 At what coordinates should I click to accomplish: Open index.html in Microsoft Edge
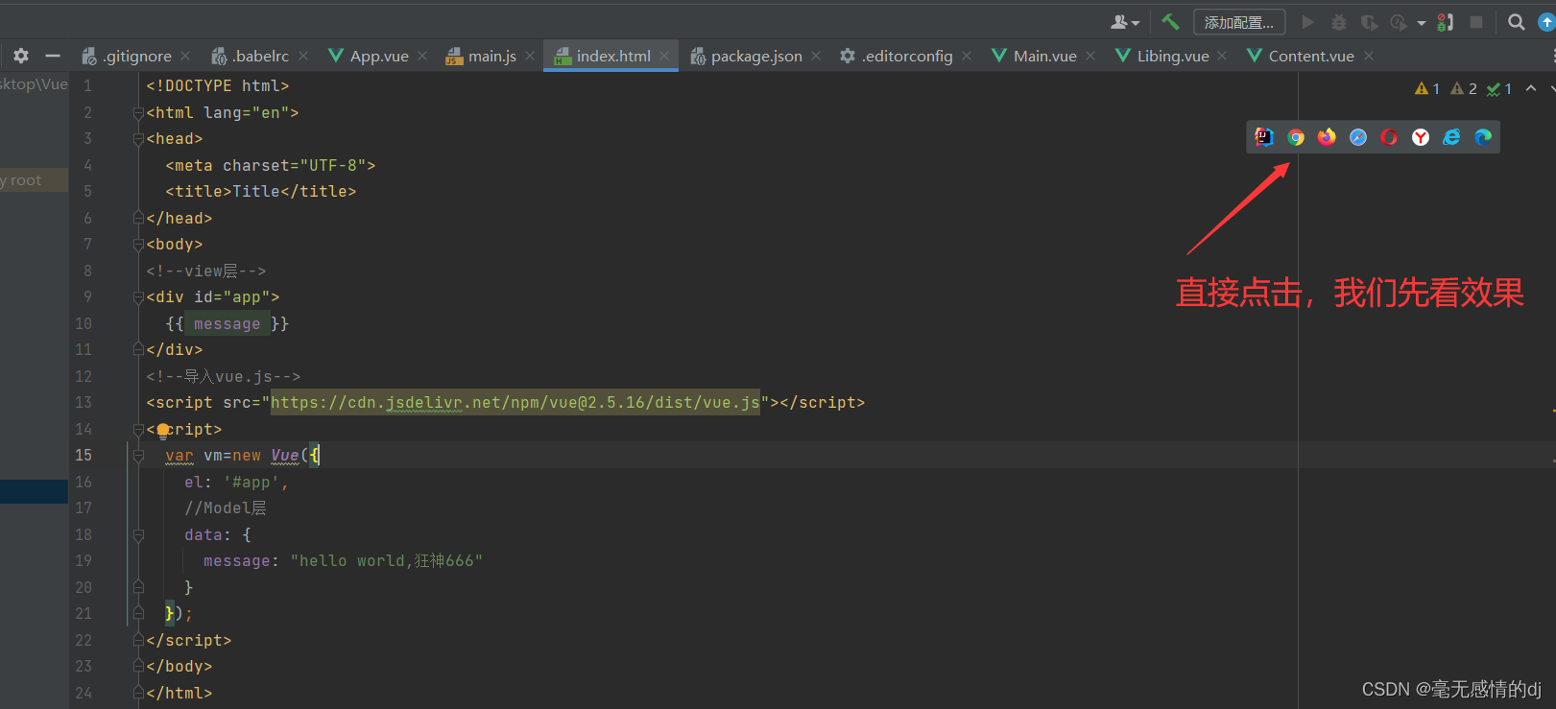1483,137
